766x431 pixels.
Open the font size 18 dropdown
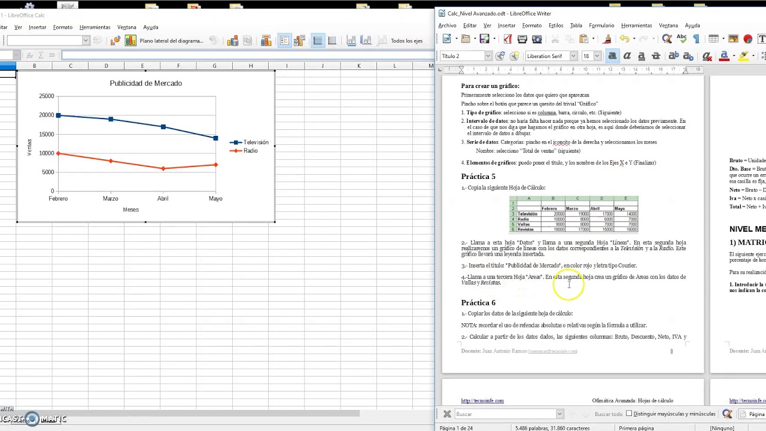click(597, 56)
